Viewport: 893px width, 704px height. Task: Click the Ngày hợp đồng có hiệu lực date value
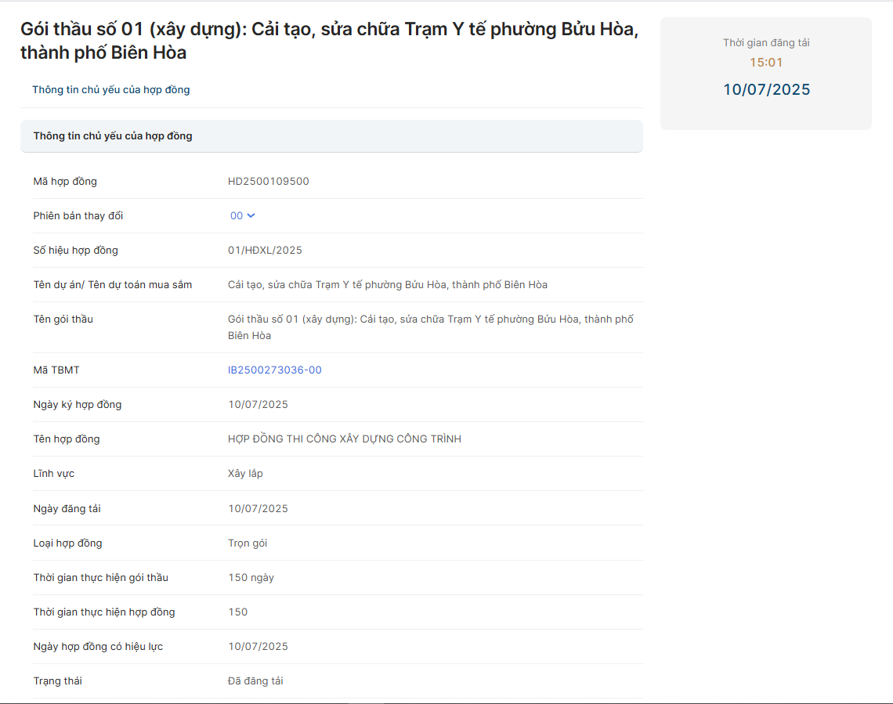(258, 647)
